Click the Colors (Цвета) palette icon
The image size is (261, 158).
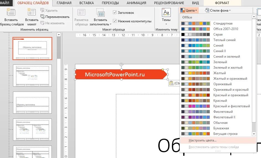(x=183, y=10)
